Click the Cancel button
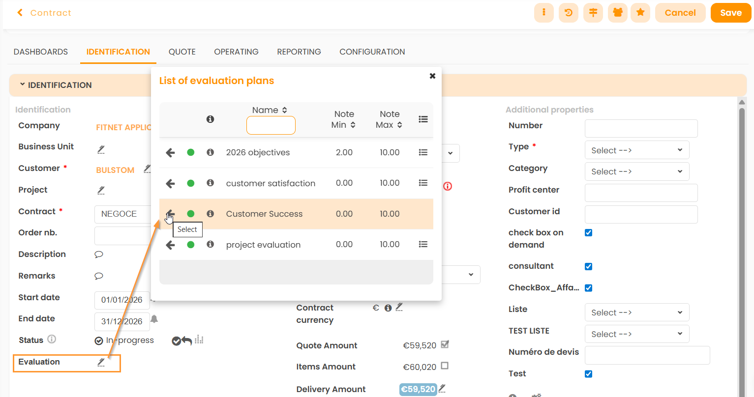Image resolution: width=754 pixels, height=397 pixels. click(x=680, y=13)
